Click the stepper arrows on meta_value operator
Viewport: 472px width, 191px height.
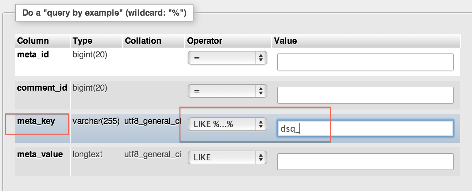(x=261, y=157)
